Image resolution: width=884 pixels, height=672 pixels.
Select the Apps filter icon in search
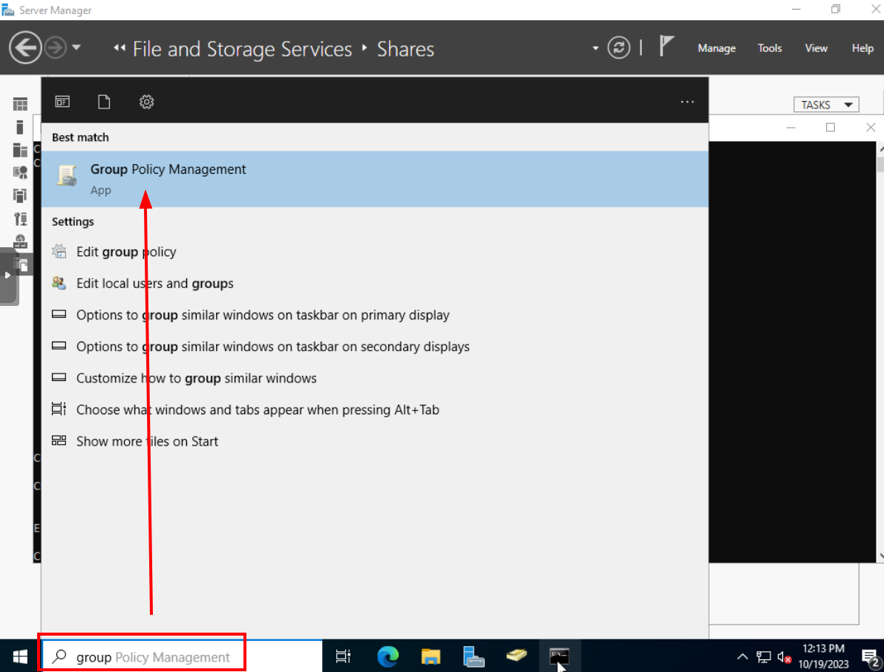tap(62, 102)
